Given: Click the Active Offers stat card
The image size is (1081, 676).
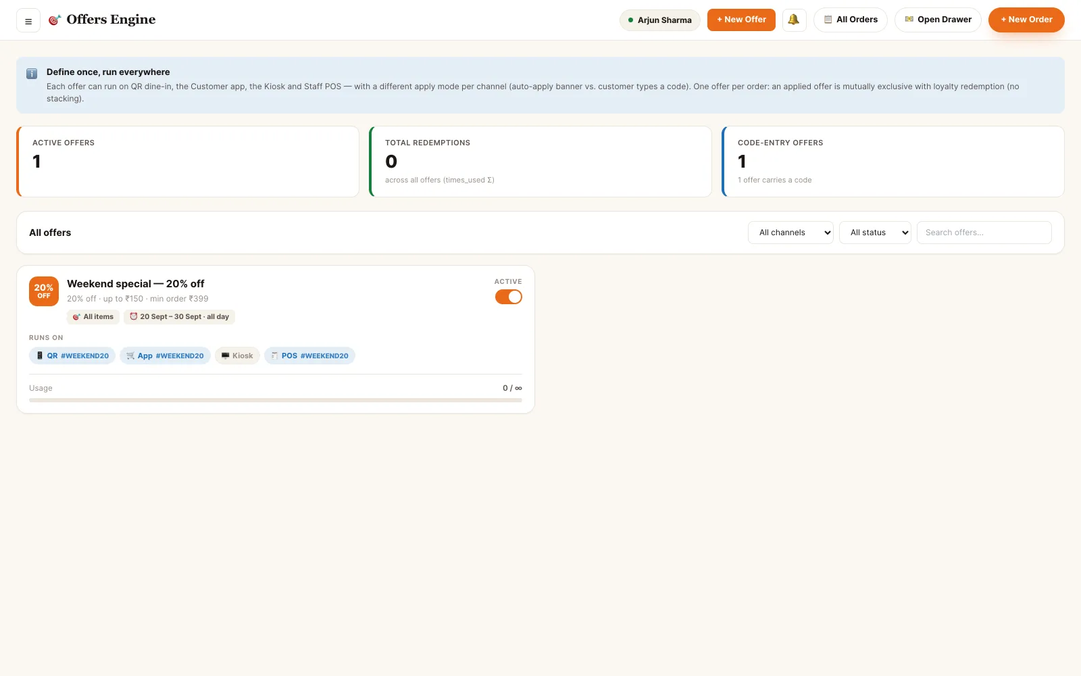Looking at the screenshot, I should [188, 162].
